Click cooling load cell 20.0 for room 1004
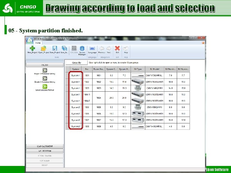 click(x=111, y=98)
